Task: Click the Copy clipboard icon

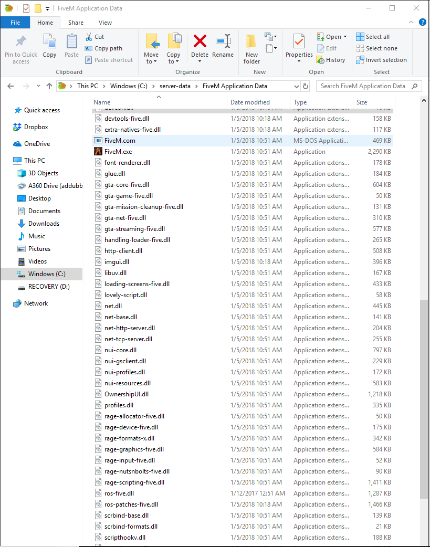Action: point(49,41)
